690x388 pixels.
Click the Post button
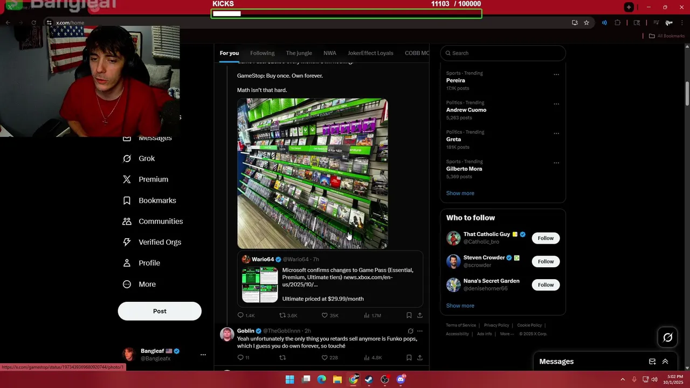click(x=160, y=311)
